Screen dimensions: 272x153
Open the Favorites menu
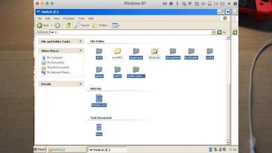click(x=69, y=18)
